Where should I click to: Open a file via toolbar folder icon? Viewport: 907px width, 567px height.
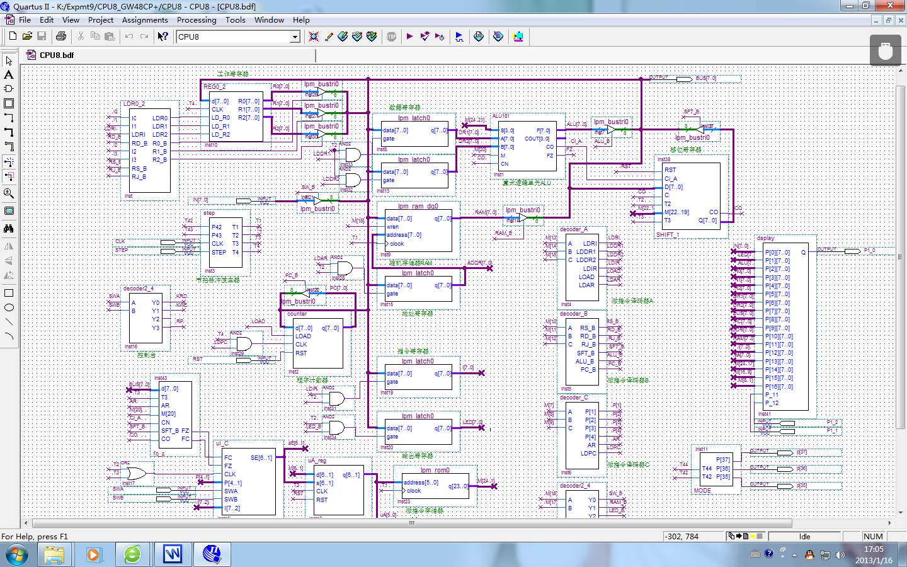point(27,37)
